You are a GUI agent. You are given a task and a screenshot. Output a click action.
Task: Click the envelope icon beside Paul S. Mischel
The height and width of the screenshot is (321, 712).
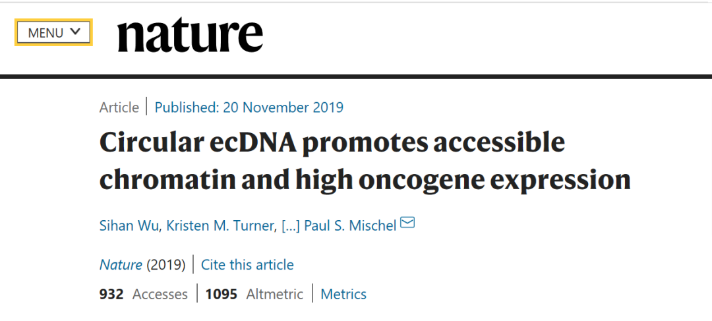pos(408,223)
